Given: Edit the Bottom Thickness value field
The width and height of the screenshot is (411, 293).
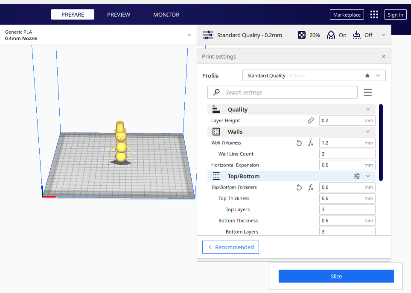Looking at the screenshot, I should click(x=347, y=221).
